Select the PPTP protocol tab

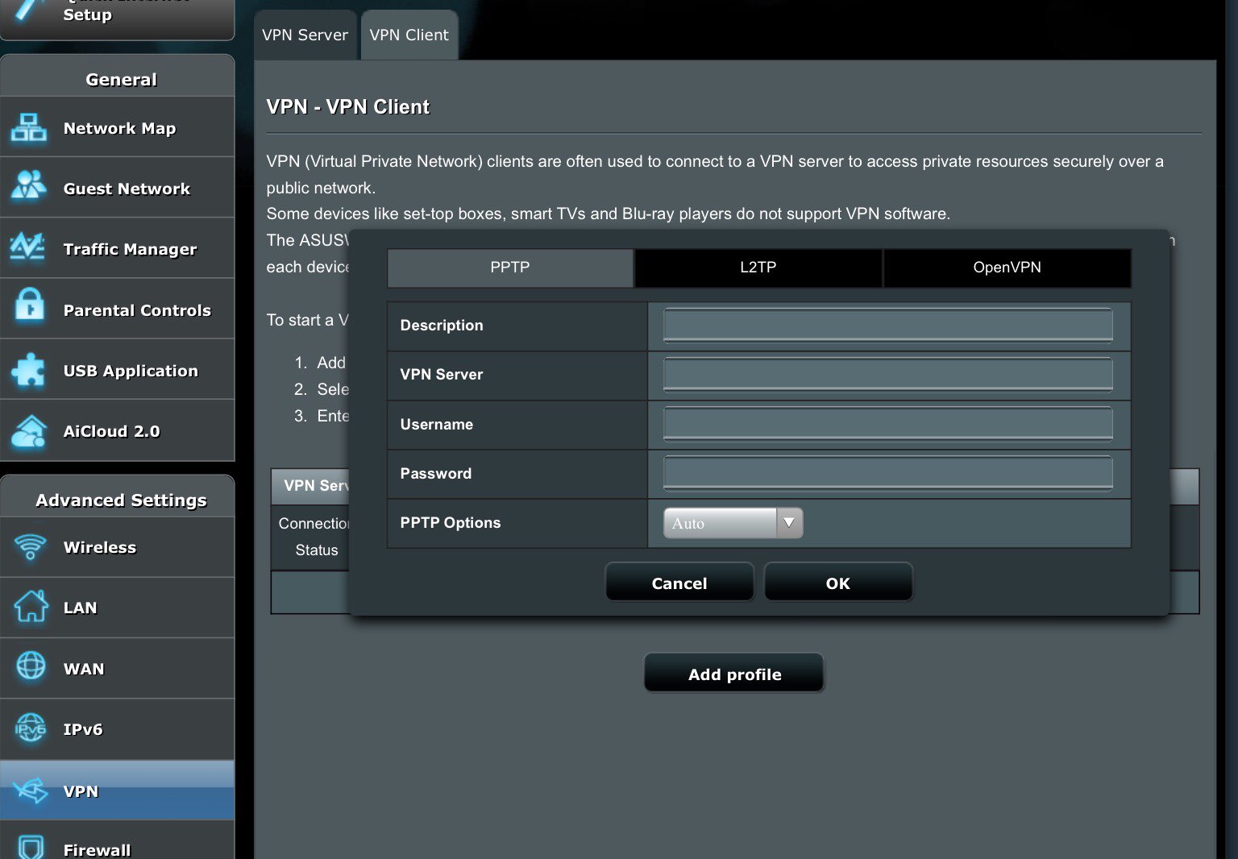coord(510,268)
